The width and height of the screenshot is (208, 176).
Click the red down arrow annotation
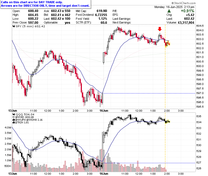coord(159,29)
